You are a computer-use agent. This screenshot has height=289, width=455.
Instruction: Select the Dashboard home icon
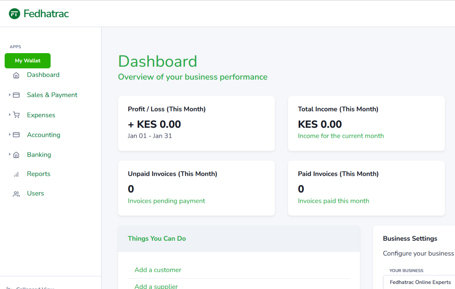16,75
